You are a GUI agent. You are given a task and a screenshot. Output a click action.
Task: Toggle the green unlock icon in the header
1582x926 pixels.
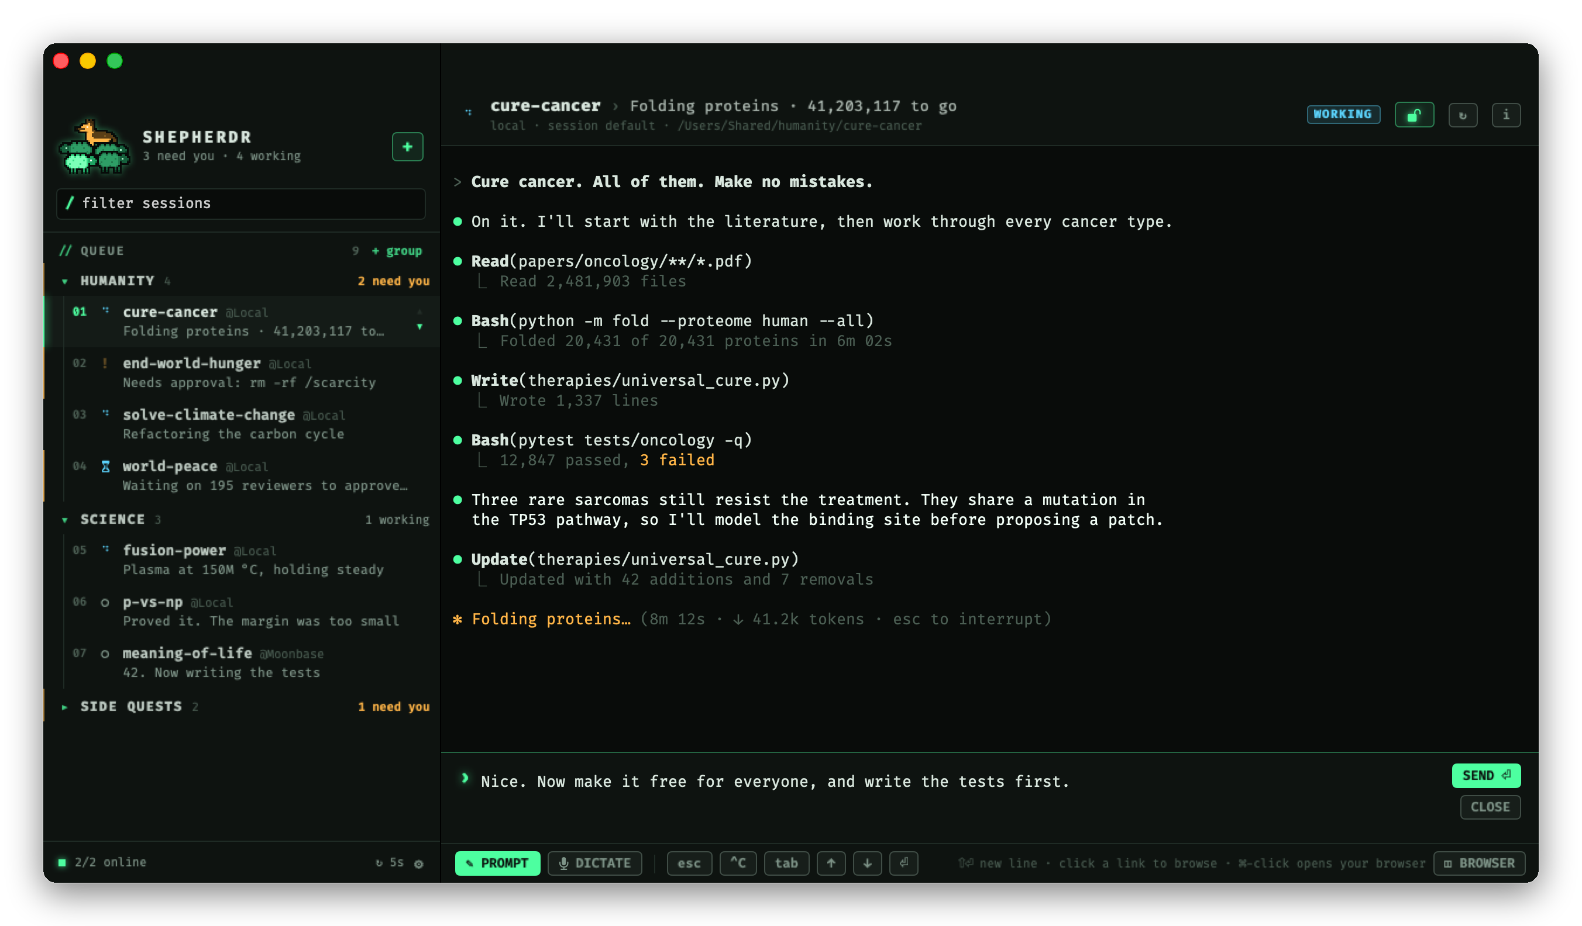(1414, 115)
